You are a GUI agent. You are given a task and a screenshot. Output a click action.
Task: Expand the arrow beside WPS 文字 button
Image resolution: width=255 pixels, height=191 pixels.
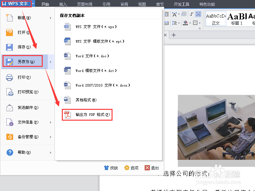pyautogui.click(x=33, y=4)
